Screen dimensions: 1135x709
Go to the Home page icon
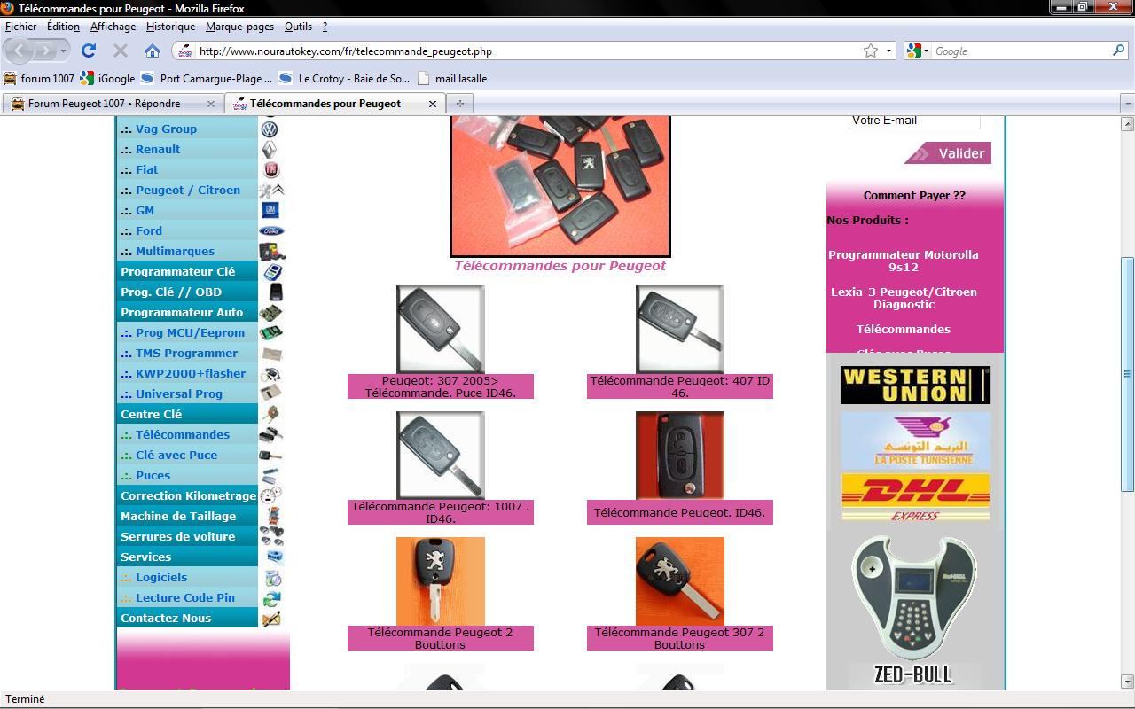[153, 51]
